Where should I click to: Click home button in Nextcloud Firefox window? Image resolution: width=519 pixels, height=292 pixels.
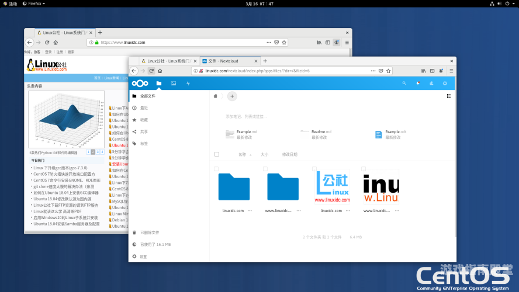pos(160,71)
